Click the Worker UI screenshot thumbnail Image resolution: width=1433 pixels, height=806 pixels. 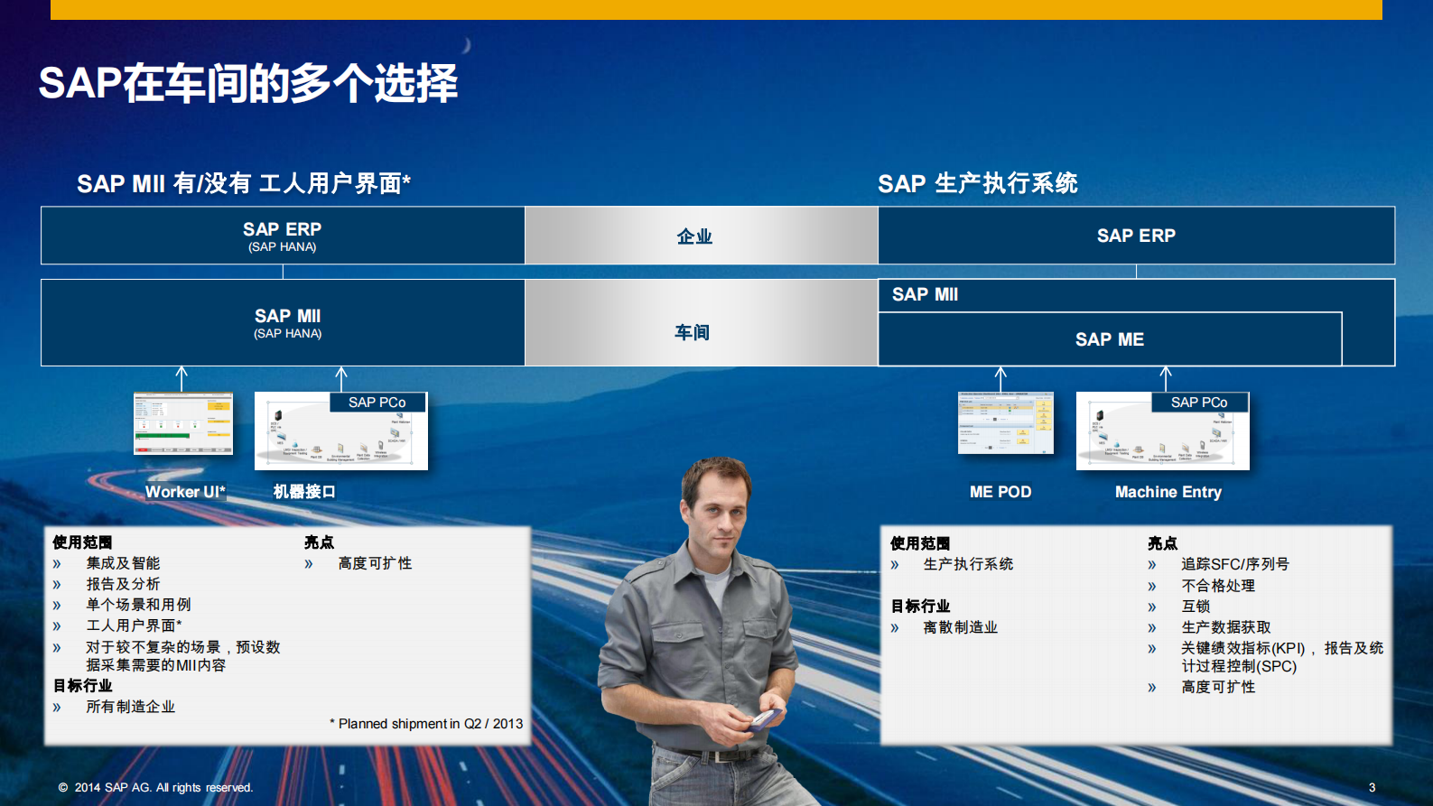click(183, 423)
